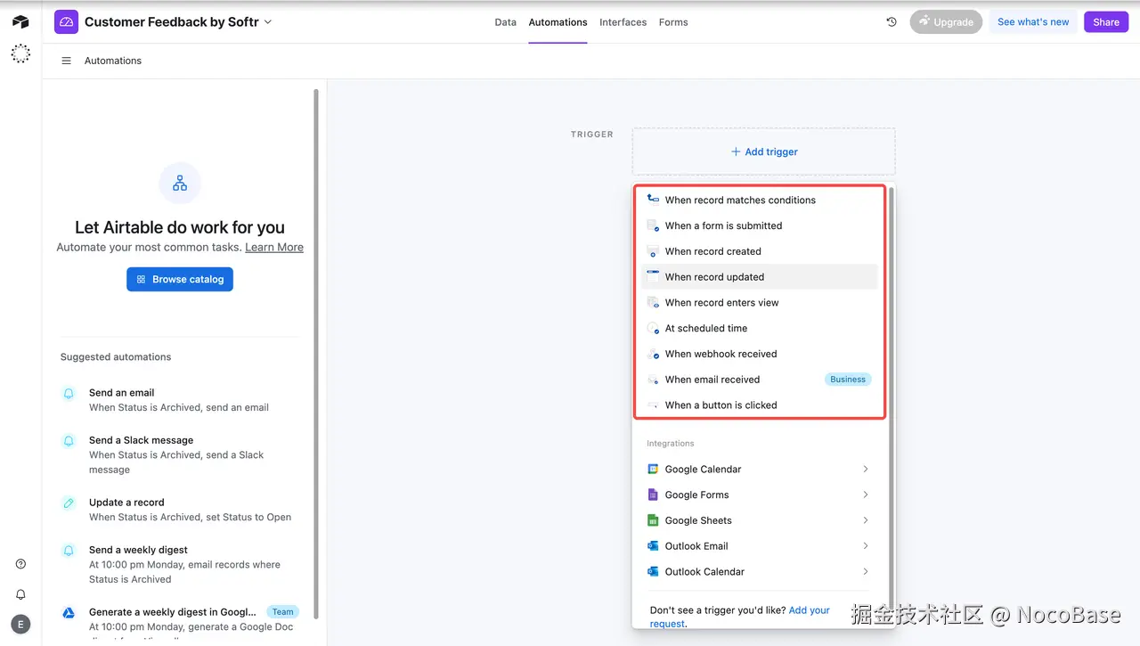Click the Add trigger button

click(x=764, y=151)
